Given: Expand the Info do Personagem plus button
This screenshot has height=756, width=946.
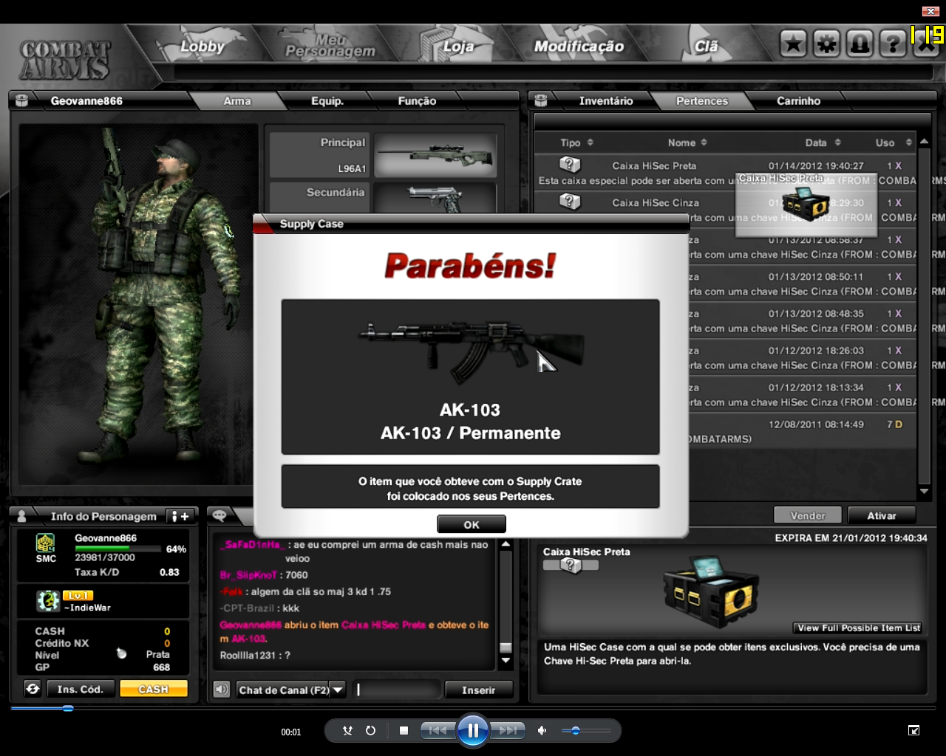Looking at the screenshot, I should (180, 516).
